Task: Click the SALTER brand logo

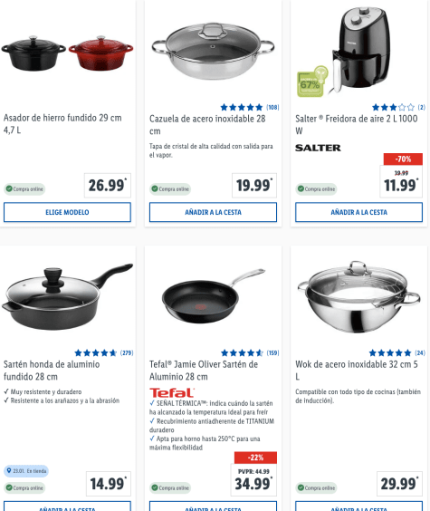Action: pyautogui.click(x=318, y=148)
